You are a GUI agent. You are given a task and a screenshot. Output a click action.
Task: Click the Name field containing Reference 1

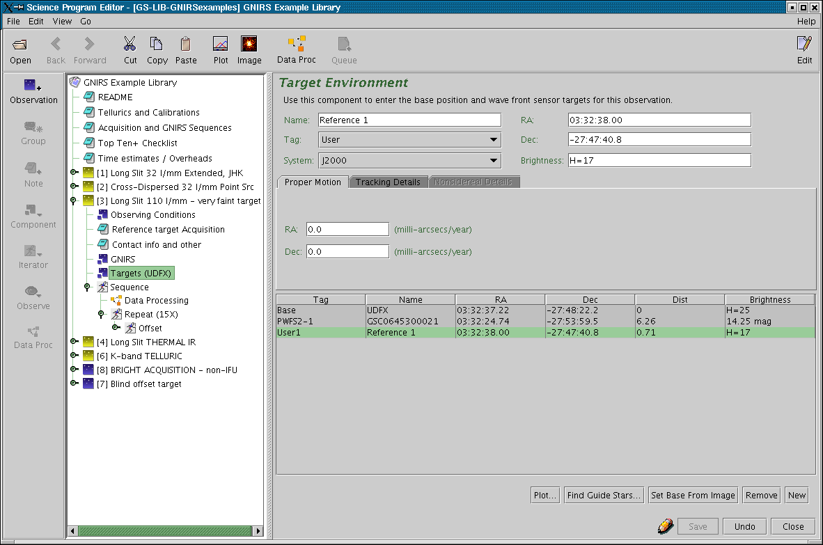coord(409,120)
